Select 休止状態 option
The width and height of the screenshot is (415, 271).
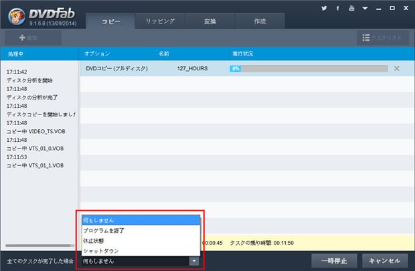141,241
